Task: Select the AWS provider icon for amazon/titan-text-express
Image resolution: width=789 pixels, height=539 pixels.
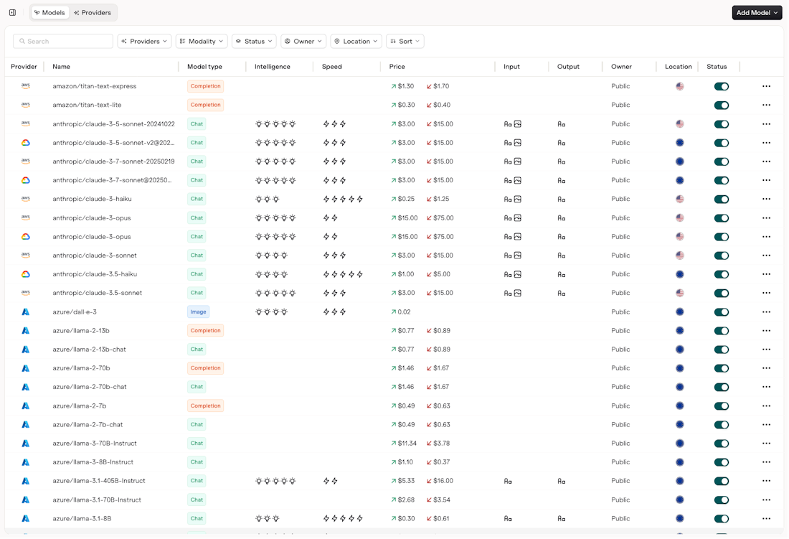Action: point(24,86)
